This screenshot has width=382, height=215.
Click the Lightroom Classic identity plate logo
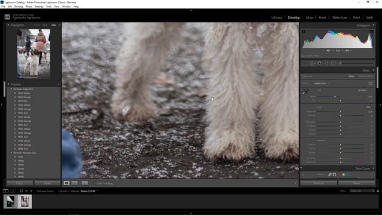click(7, 17)
